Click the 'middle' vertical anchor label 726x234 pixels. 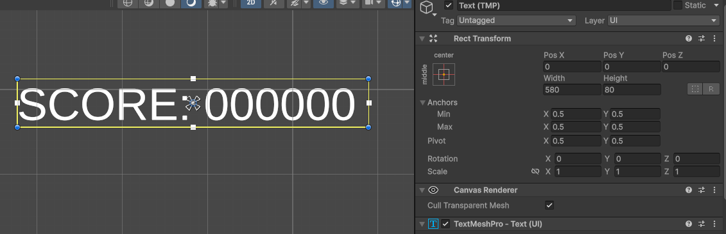coord(424,74)
